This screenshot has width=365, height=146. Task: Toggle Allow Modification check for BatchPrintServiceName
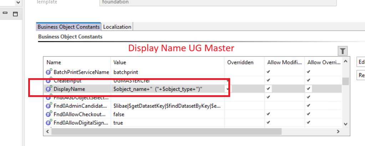[268, 72]
